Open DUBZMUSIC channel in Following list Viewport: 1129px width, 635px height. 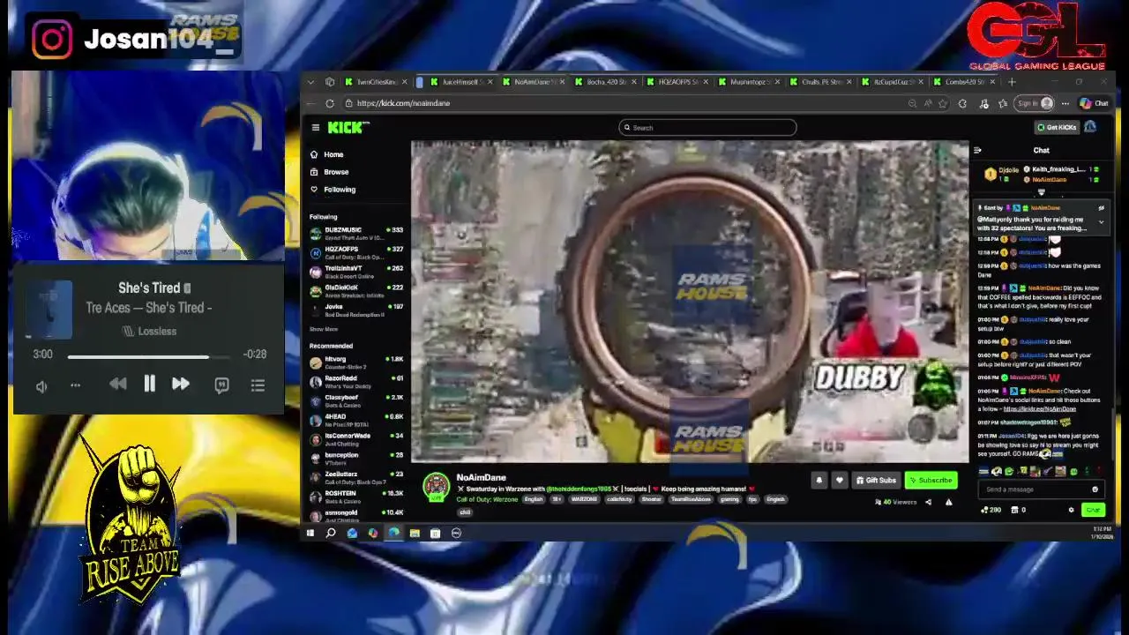pyautogui.click(x=356, y=234)
